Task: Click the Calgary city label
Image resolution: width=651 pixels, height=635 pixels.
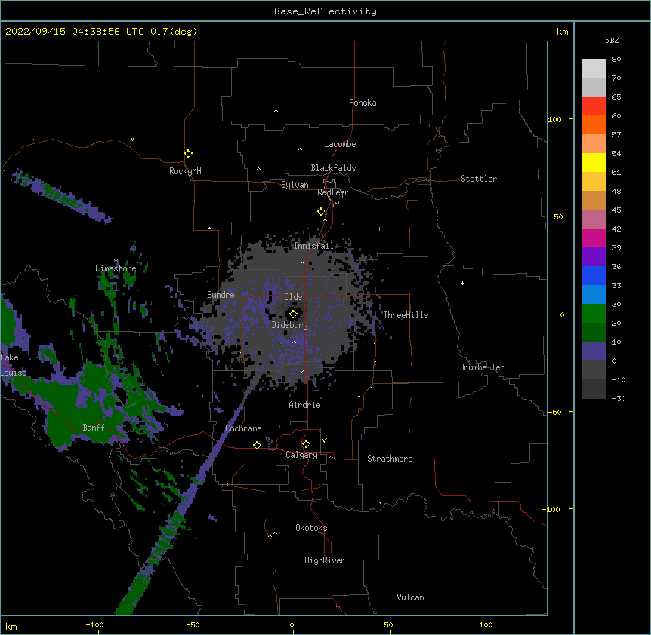Action: (301, 455)
